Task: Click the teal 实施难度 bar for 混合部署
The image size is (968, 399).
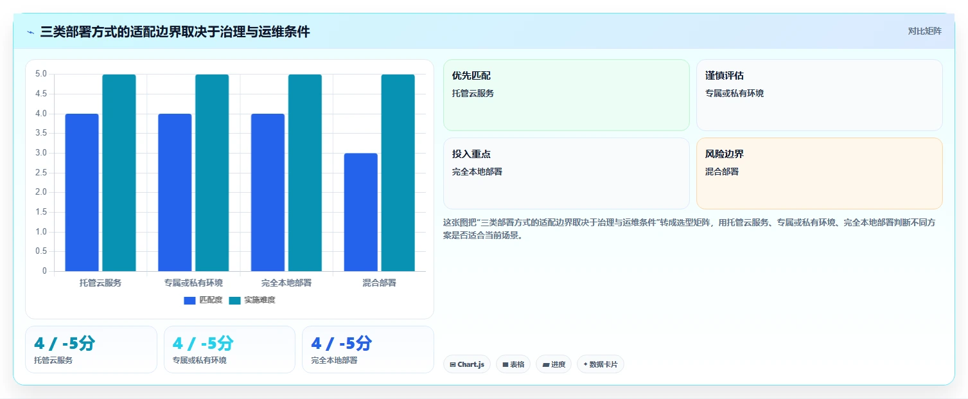Action: tap(398, 173)
